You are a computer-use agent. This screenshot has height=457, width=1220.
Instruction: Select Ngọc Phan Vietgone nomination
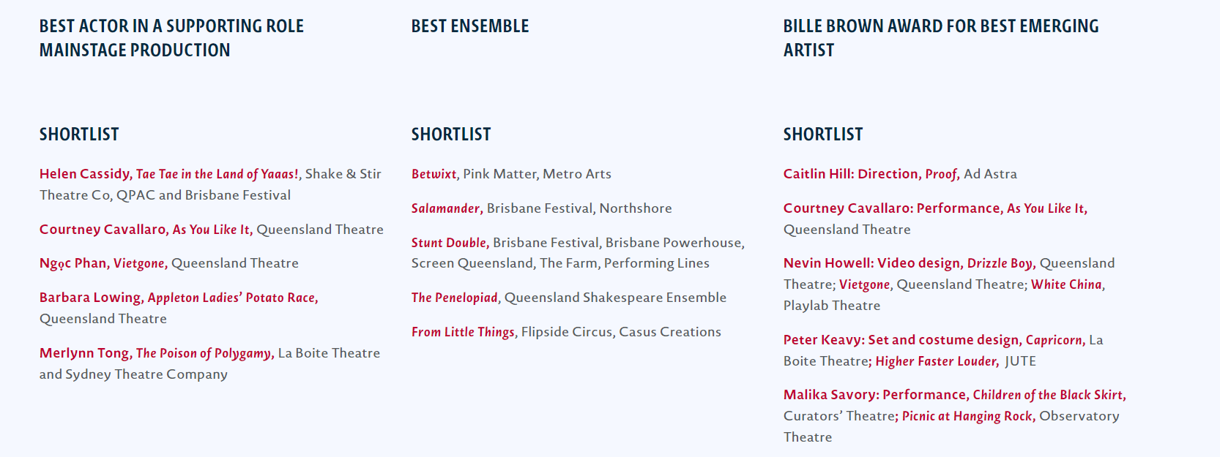(x=103, y=263)
